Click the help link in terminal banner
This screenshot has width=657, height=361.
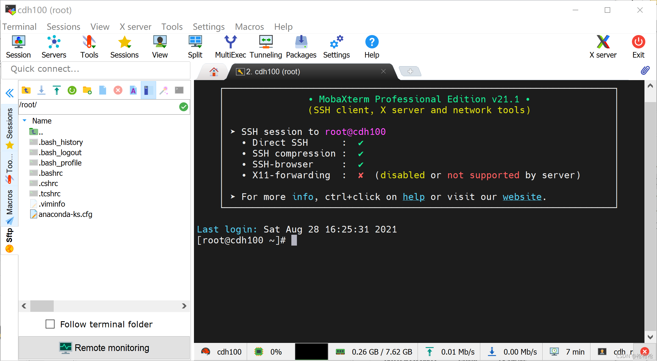[414, 197]
